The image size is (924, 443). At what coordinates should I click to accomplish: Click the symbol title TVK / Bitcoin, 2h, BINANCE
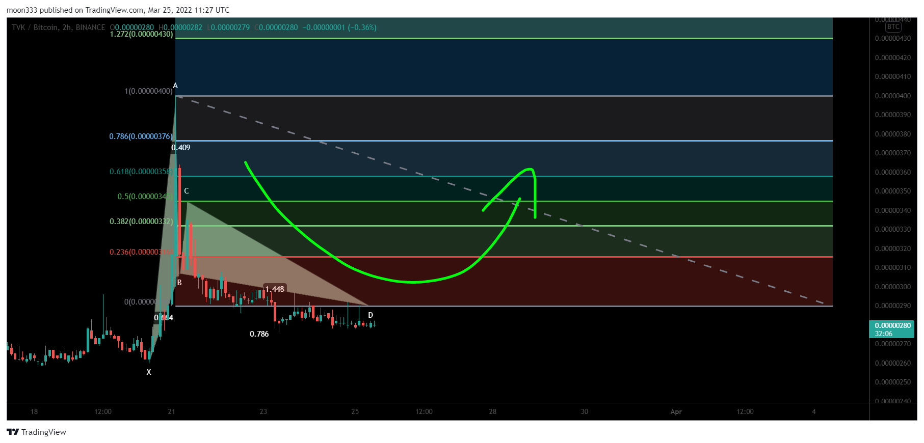[59, 27]
